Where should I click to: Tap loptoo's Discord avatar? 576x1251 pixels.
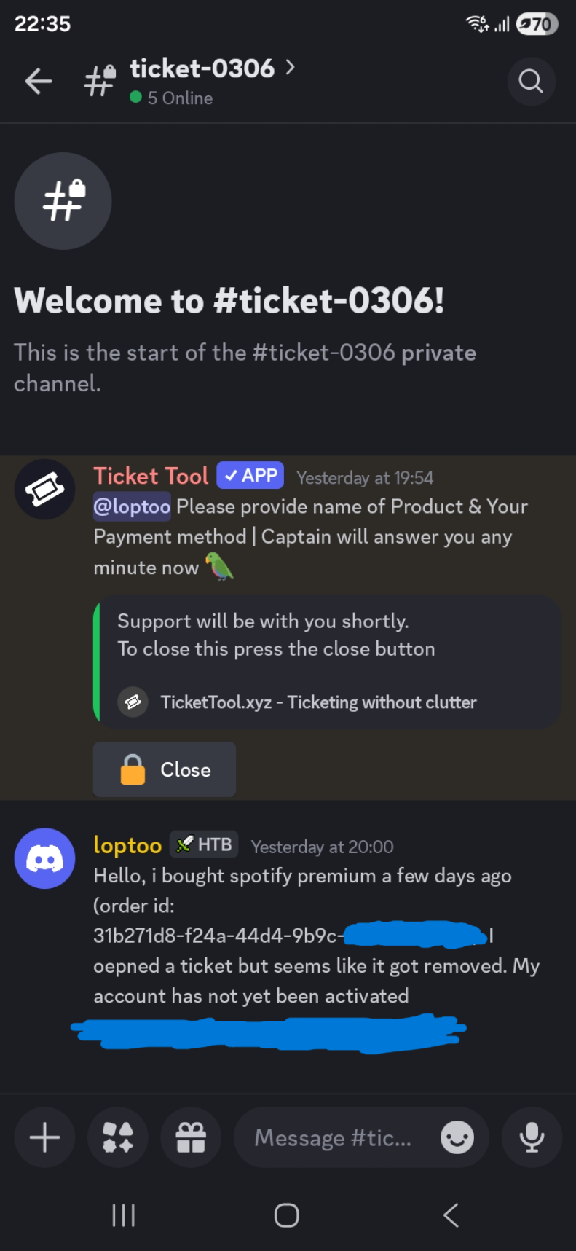tap(45, 858)
